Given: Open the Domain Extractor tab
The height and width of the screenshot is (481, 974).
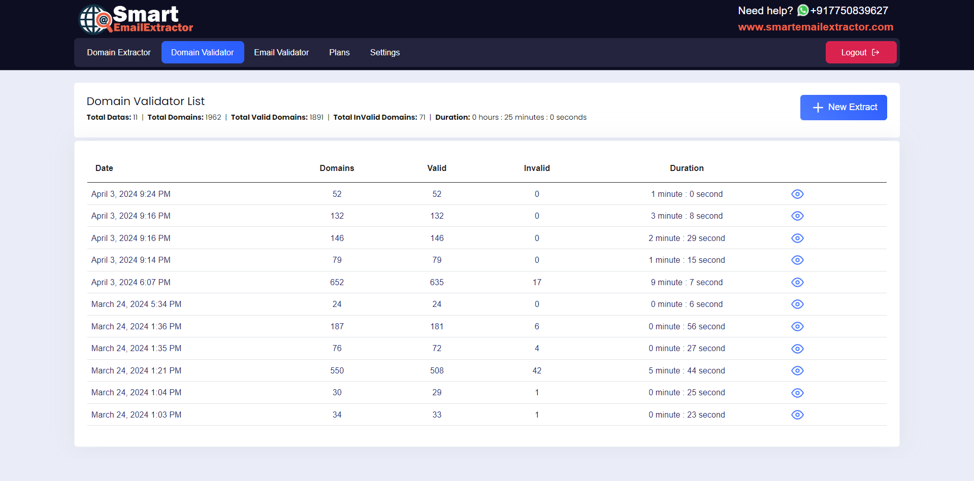Looking at the screenshot, I should (x=119, y=52).
